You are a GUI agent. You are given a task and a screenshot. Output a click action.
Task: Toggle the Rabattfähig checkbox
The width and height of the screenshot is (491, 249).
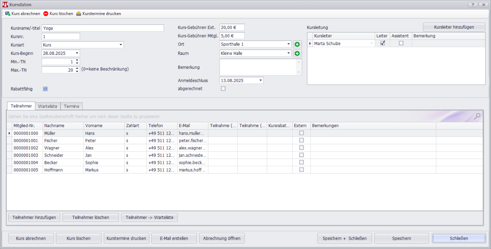click(45, 89)
